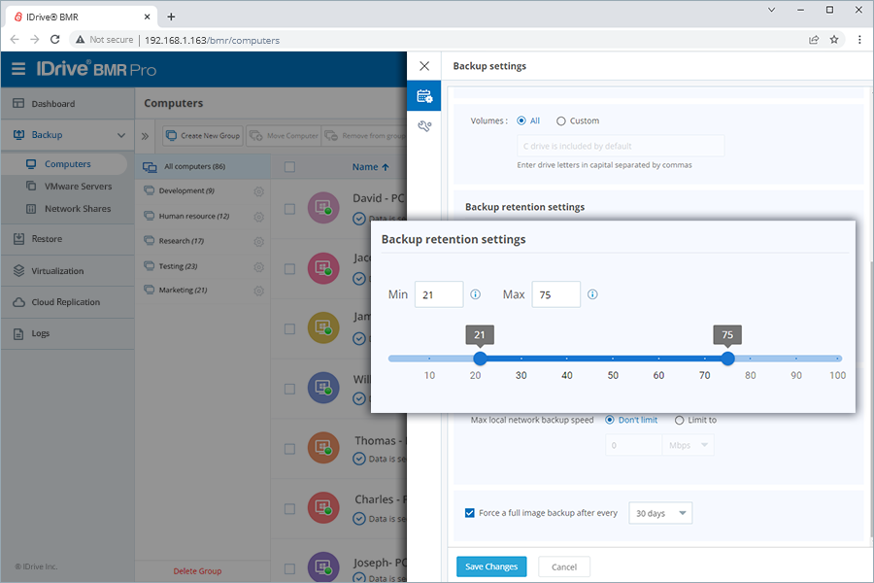Click Thomas computer avatar icon
Viewport: 874px width, 583px height.
click(323, 447)
